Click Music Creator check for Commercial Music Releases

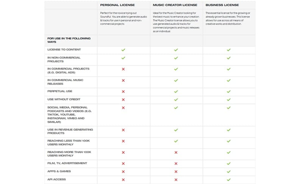[176, 80]
